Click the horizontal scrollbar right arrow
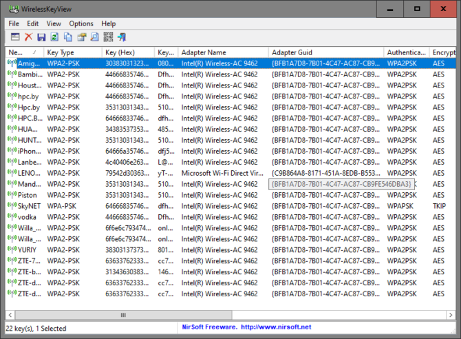Screen dimensions: 461x339 [x=451, y=315]
